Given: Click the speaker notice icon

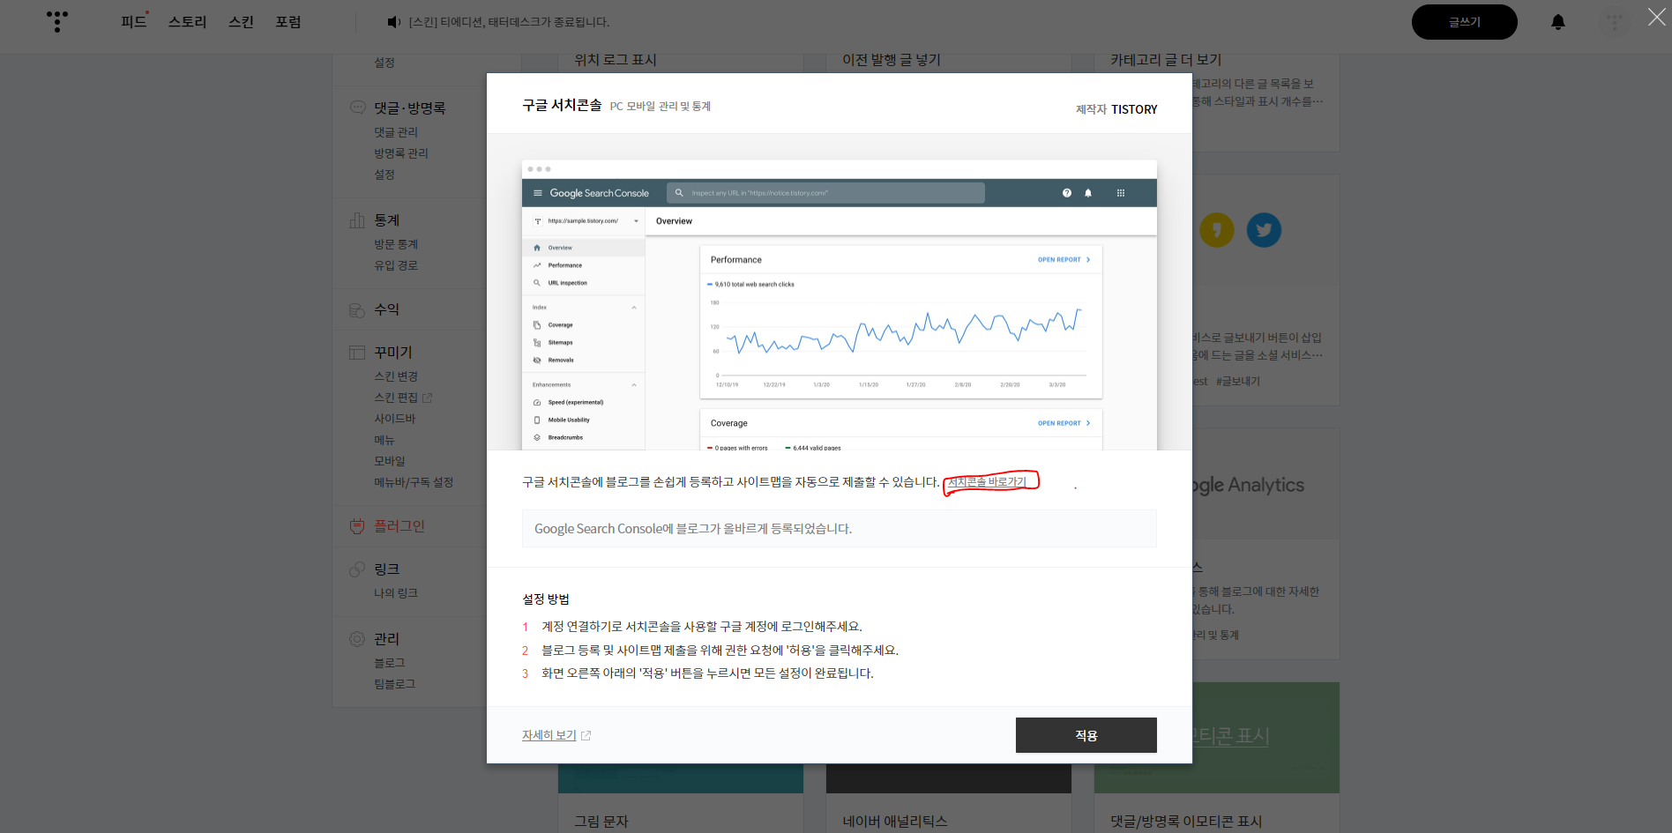Looking at the screenshot, I should click(394, 22).
